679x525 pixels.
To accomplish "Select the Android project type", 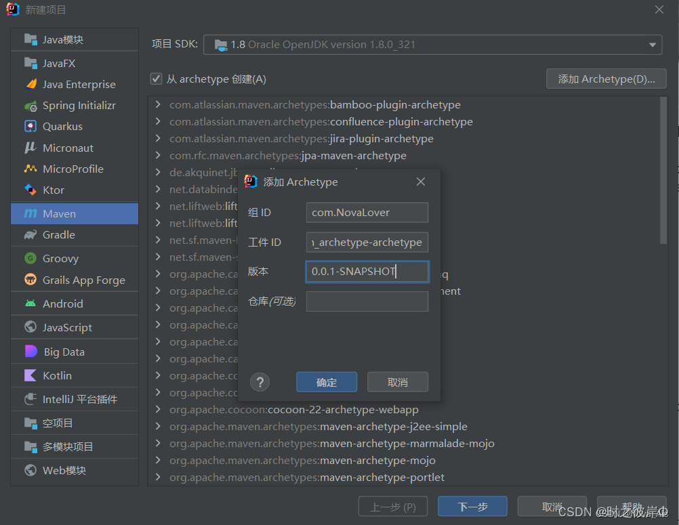I will 75,303.
